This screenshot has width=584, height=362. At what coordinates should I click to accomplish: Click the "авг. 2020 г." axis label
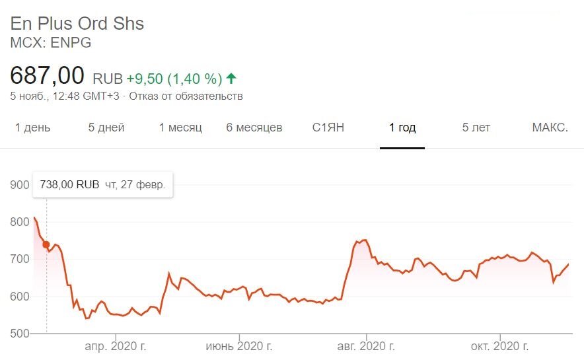[366, 345]
